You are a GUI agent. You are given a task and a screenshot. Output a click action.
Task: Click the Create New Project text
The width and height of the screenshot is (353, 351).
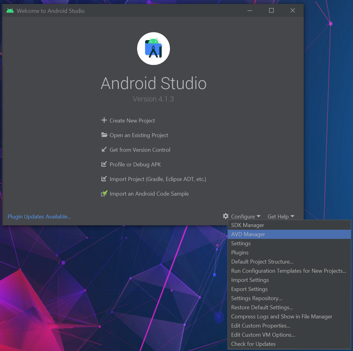point(132,121)
